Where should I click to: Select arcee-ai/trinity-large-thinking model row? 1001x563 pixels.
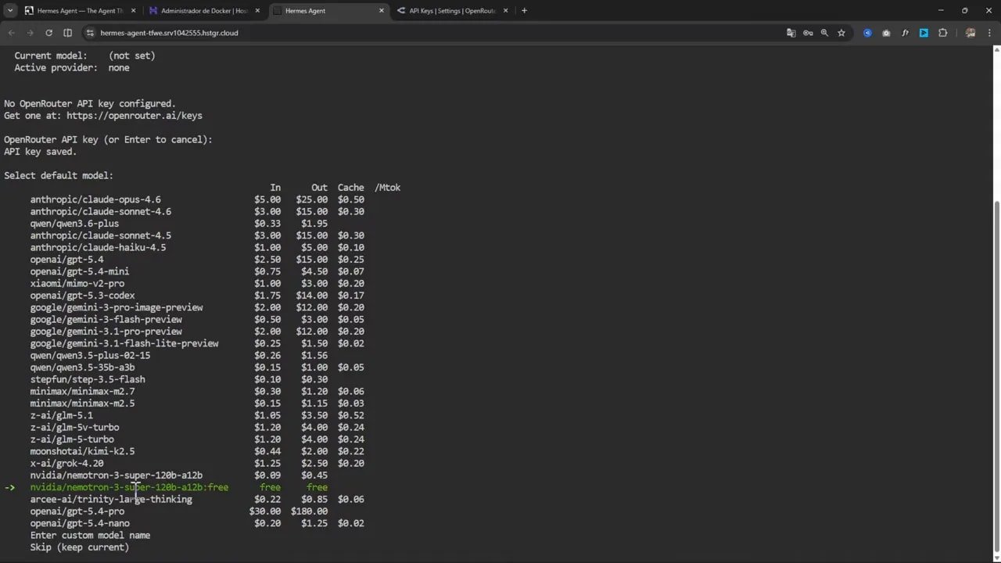197,499
